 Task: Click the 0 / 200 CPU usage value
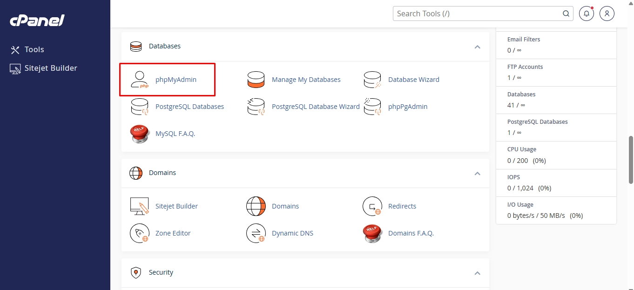click(x=518, y=161)
